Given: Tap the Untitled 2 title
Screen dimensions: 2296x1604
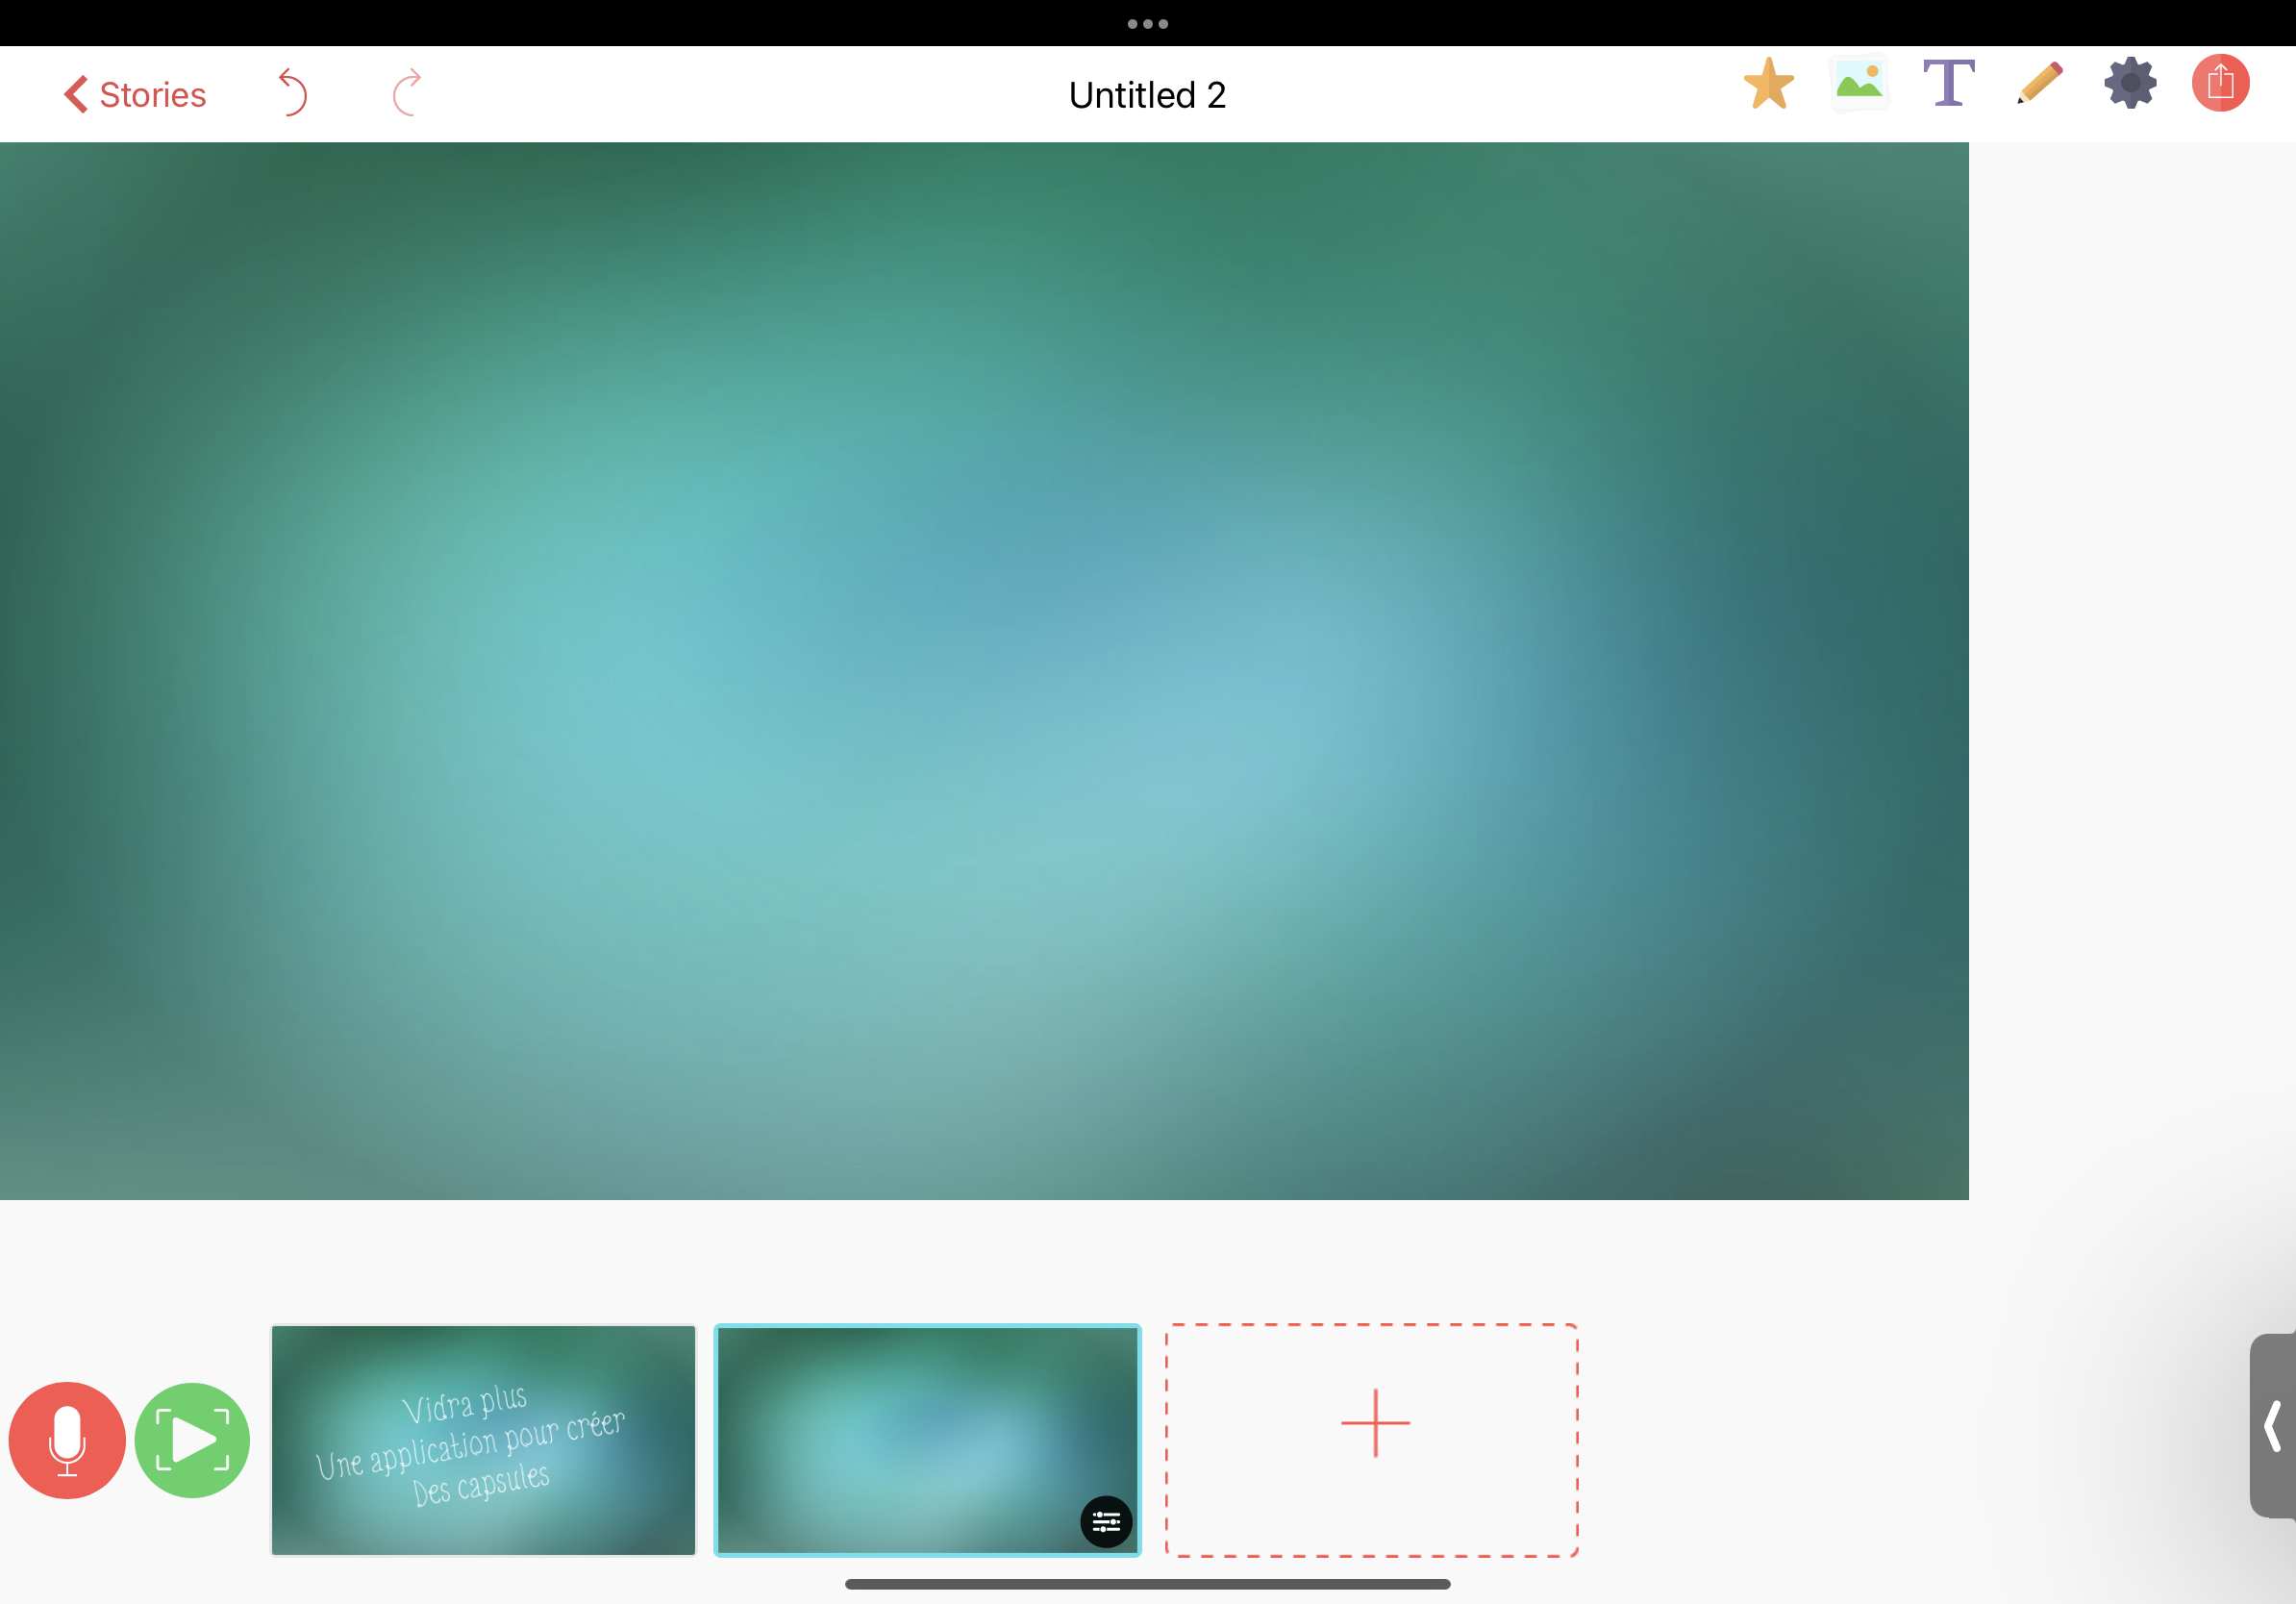Looking at the screenshot, I should 1147,95.
